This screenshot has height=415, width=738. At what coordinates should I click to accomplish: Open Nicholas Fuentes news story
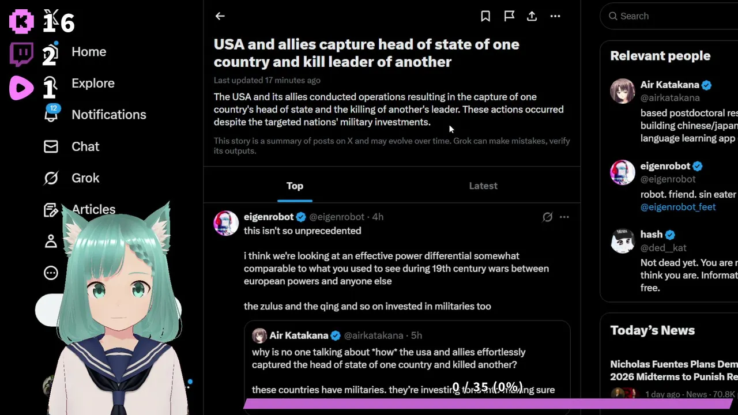(673, 370)
